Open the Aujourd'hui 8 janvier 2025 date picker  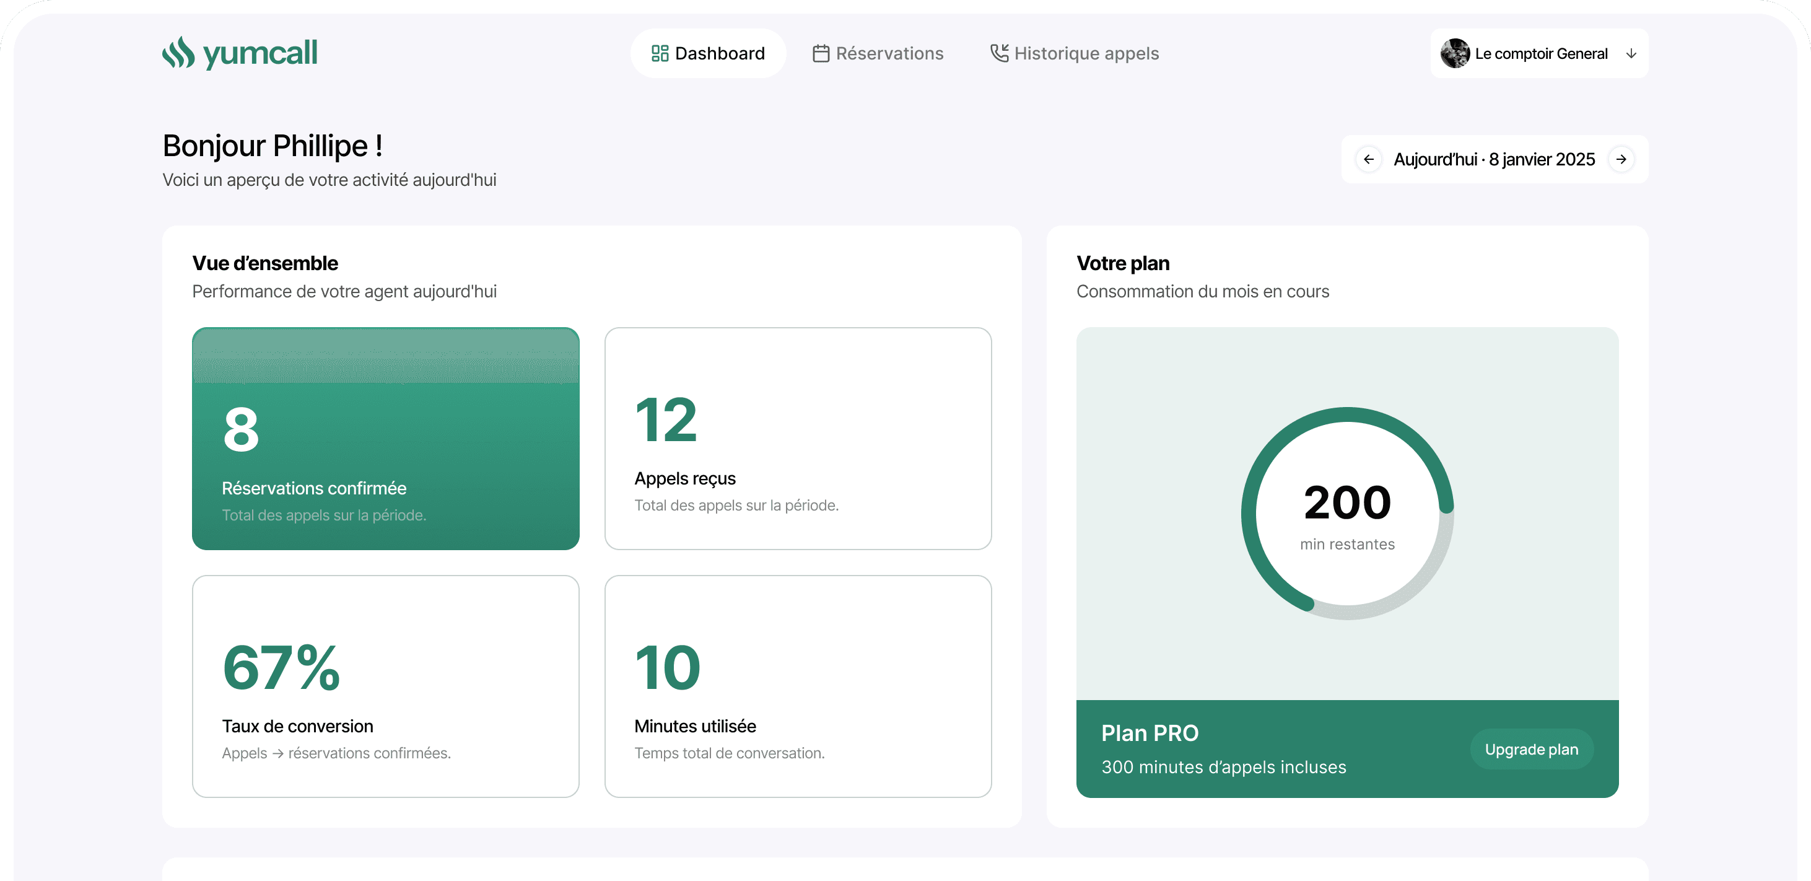pyautogui.click(x=1494, y=160)
